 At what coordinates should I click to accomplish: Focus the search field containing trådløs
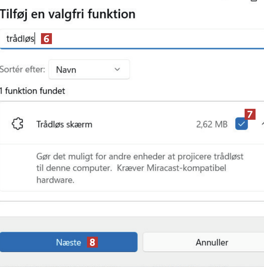tap(141, 39)
